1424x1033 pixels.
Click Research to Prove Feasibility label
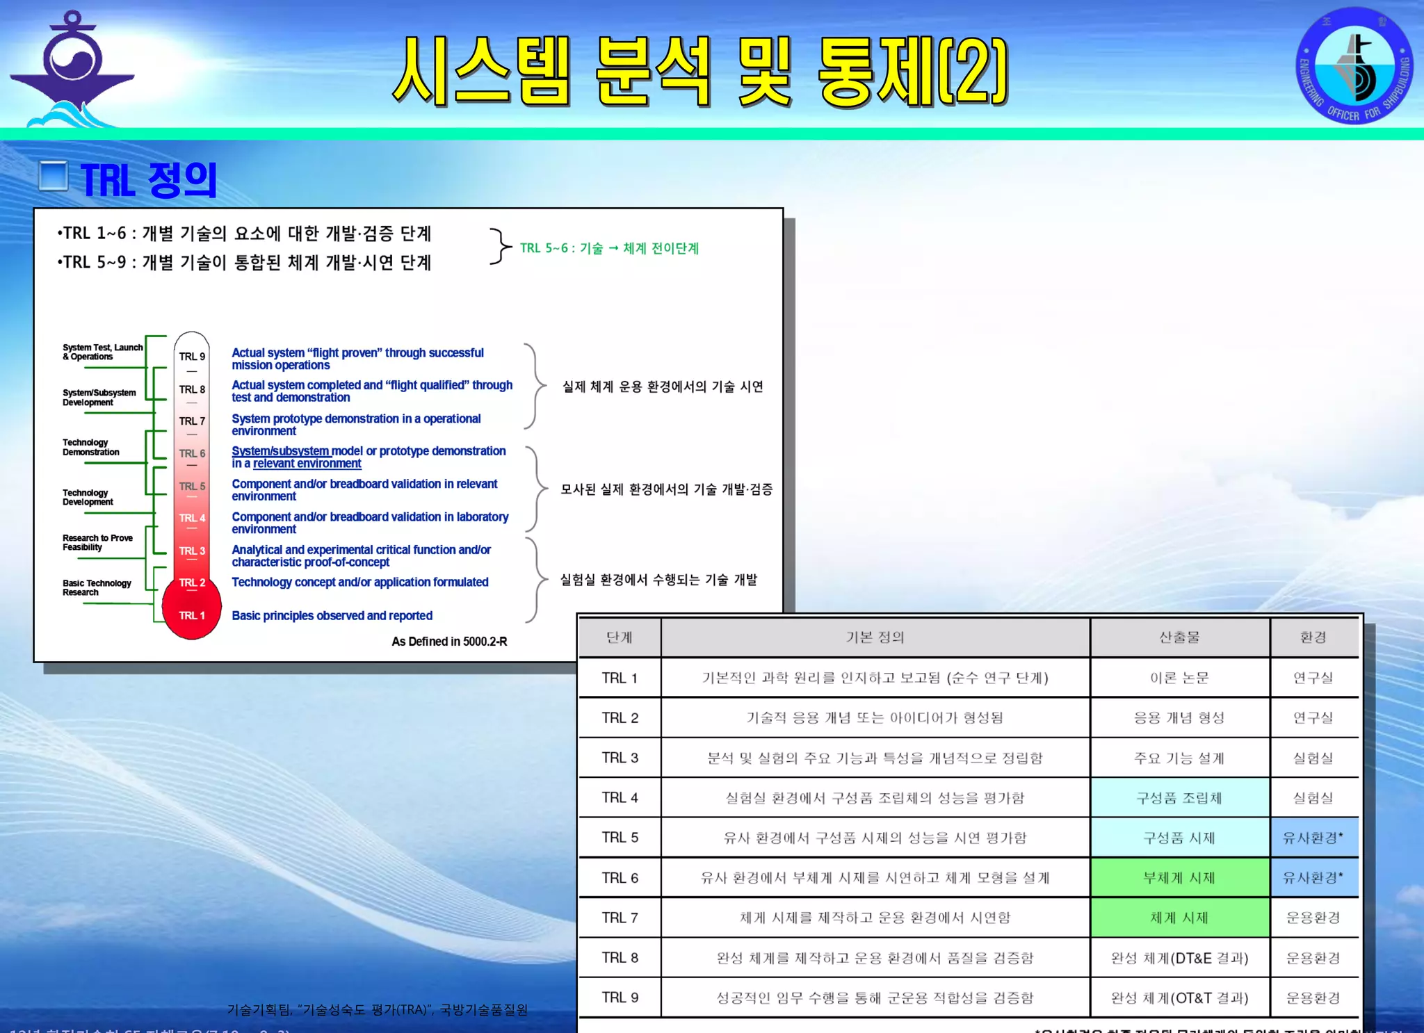click(x=97, y=542)
